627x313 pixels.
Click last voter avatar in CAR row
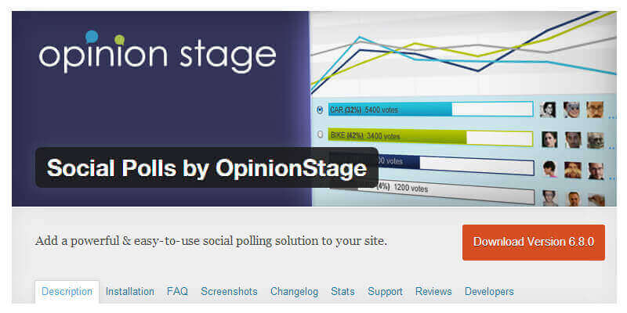click(x=595, y=110)
